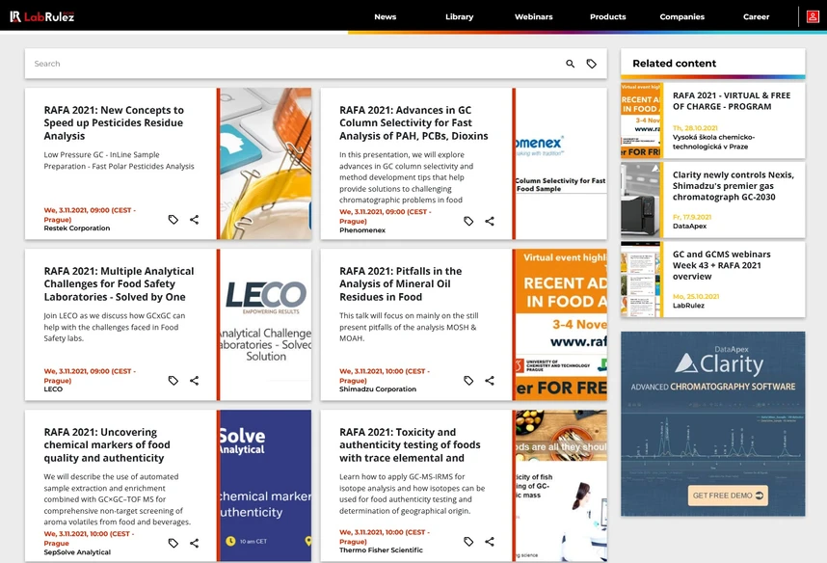Open 'RAFA 2021: Toxicity and authenticity testing' title
This screenshot has width=827, height=563.
click(410, 444)
